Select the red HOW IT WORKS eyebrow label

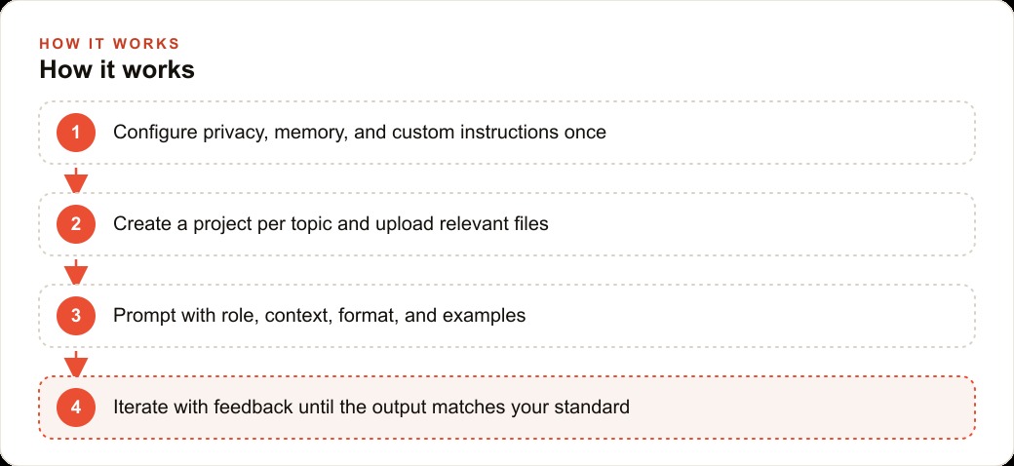(x=109, y=44)
